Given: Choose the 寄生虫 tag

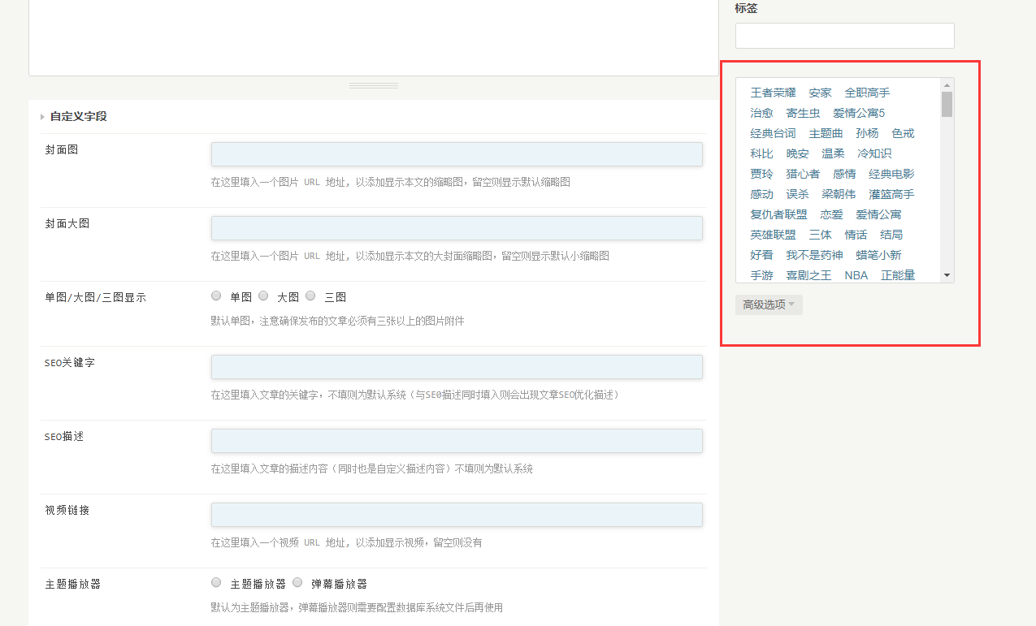Looking at the screenshot, I should pyautogui.click(x=803, y=113).
